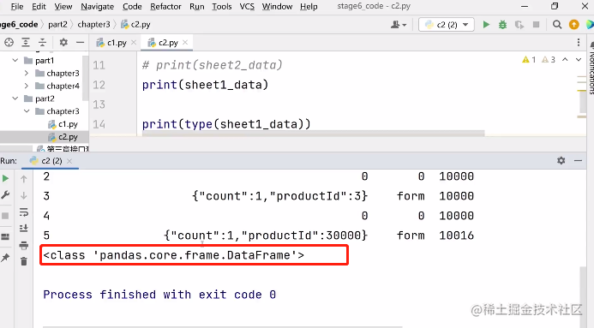
Task: Open the Refactor menu
Action: tap(165, 7)
